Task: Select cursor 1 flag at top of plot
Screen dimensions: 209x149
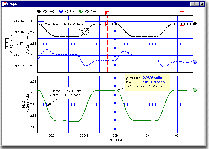Action: tap(182, 13)
